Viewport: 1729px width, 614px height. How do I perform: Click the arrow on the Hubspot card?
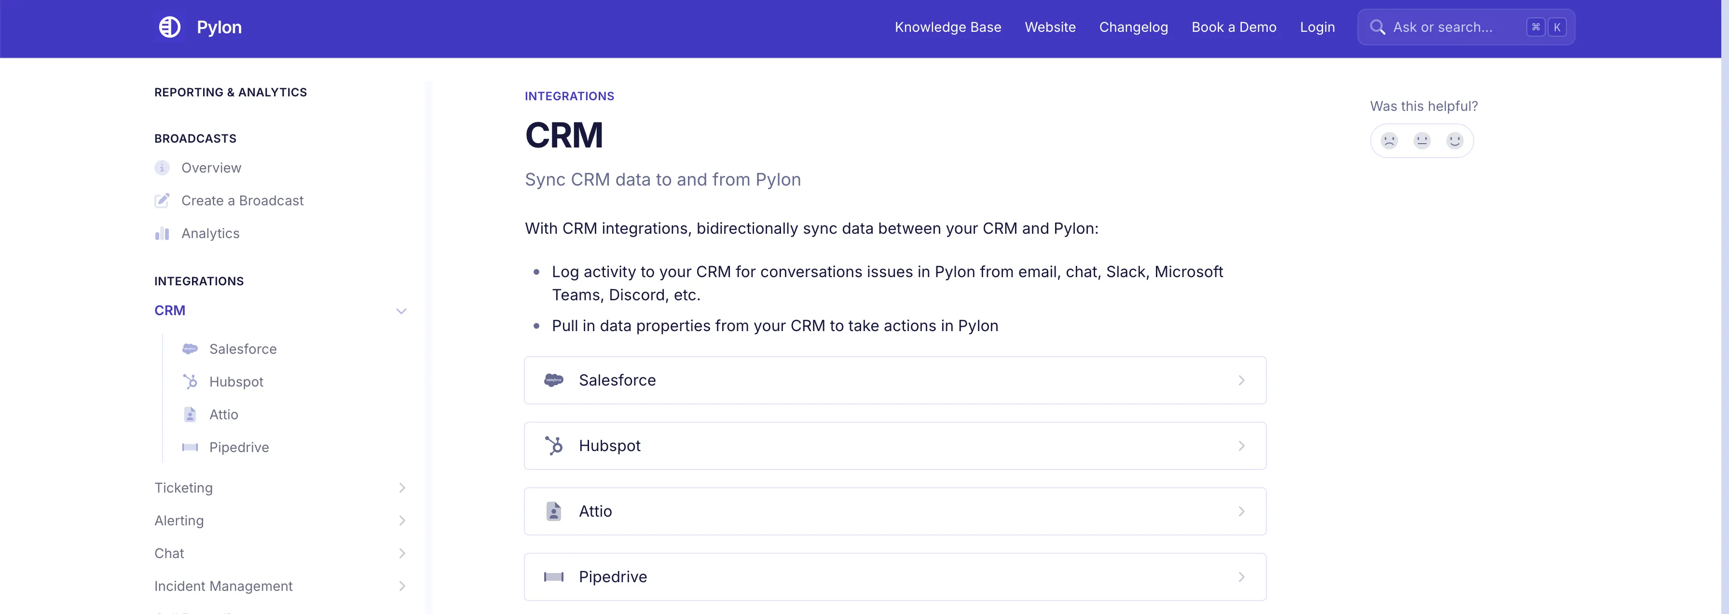(x=1242, y=446)
